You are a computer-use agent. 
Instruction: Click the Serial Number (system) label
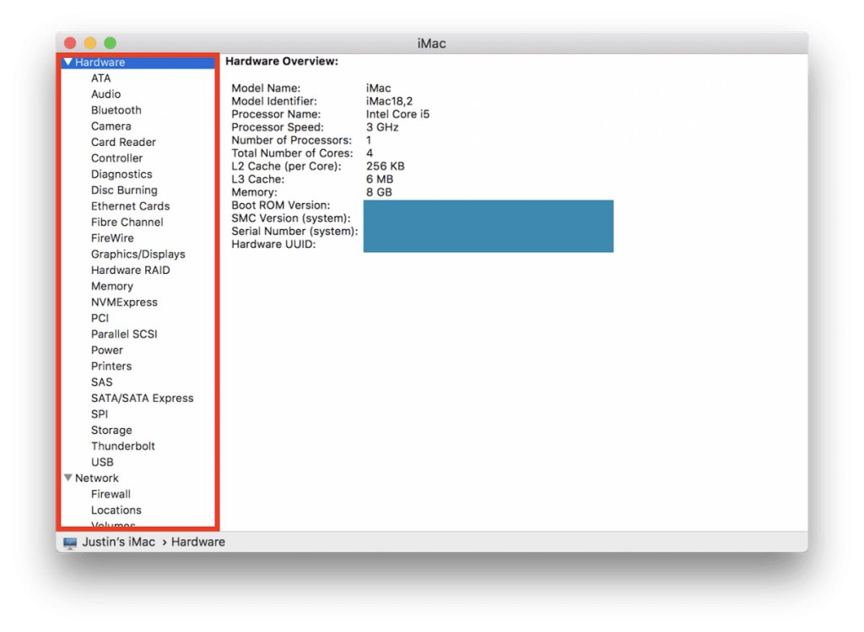coord(294,231)
